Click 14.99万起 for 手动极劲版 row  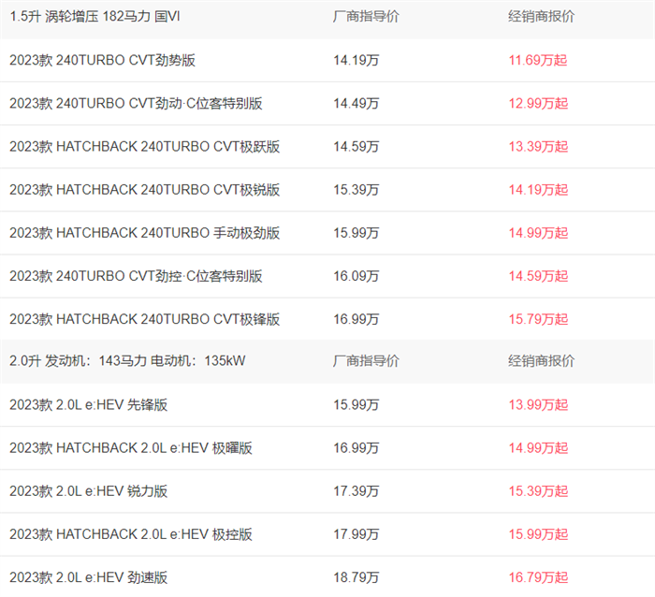pos(538,233)
